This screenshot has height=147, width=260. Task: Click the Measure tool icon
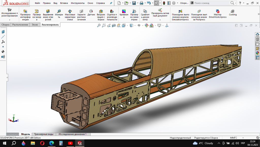tap(59, 12)
